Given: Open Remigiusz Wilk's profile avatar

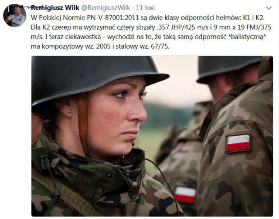Looking at the screenshot, I should (14, 16).
